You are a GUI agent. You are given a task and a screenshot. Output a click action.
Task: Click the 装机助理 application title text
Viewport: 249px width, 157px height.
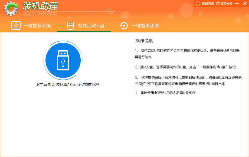[x=40, y=6]
